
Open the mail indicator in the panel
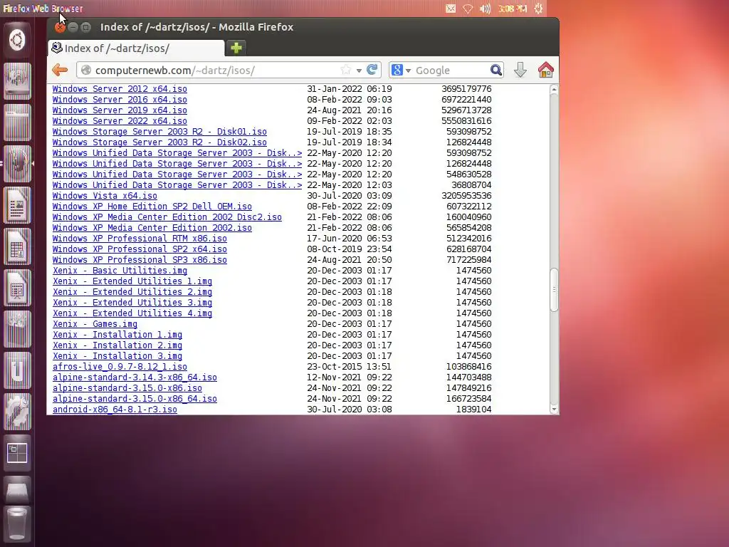pyautogui.click(x=451, y=9)
